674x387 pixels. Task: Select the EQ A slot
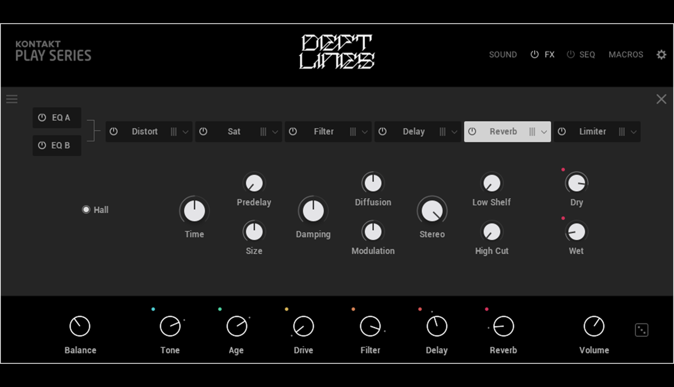point(57,117)
